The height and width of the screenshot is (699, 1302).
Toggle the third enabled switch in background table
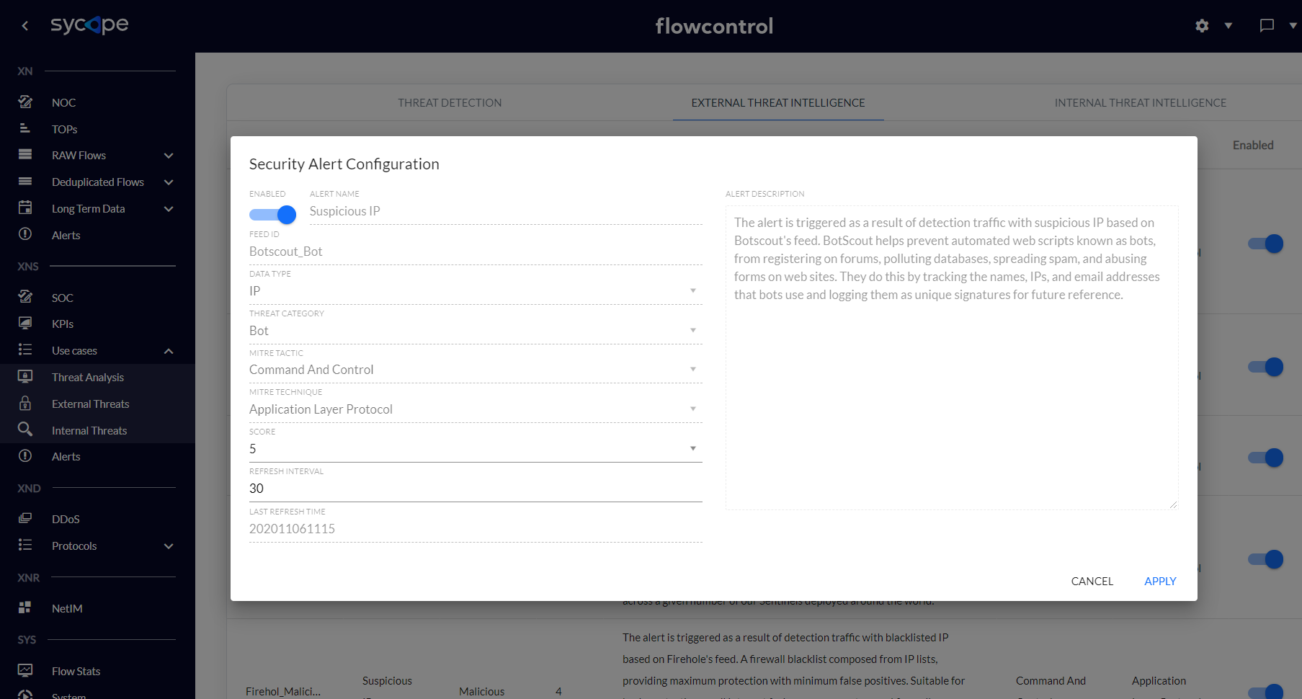point(1265,458)
